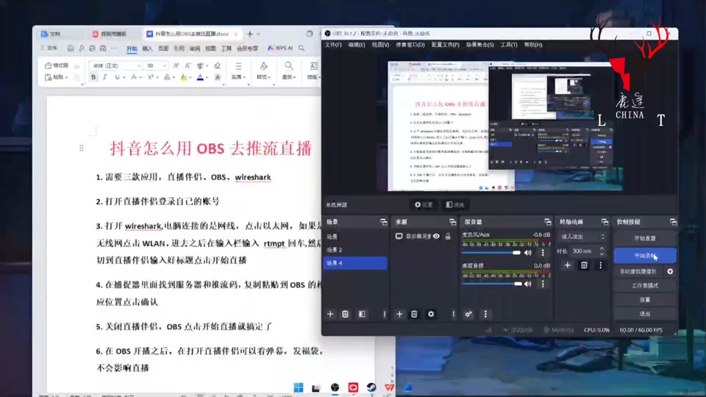The height and width of the screenshot is (397, 706).
Task: Click the Format Painter 格式刷 in WPS
Action: click(x=57, y=65)
